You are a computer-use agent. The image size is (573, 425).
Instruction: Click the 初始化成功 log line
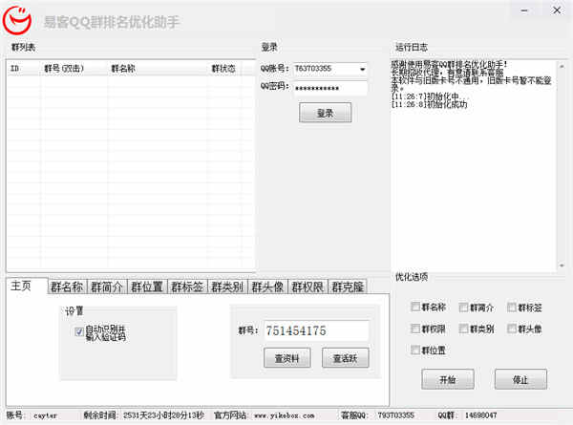429,104
